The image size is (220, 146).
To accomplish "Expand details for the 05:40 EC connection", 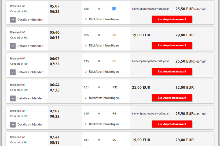I will point(27,46).
